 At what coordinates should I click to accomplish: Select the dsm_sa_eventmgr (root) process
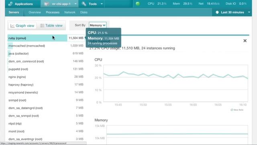pos(46,139)
